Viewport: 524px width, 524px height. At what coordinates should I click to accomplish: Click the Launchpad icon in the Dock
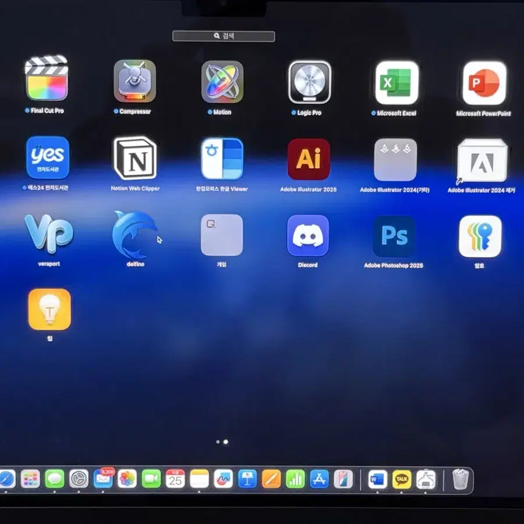point(30,479)
